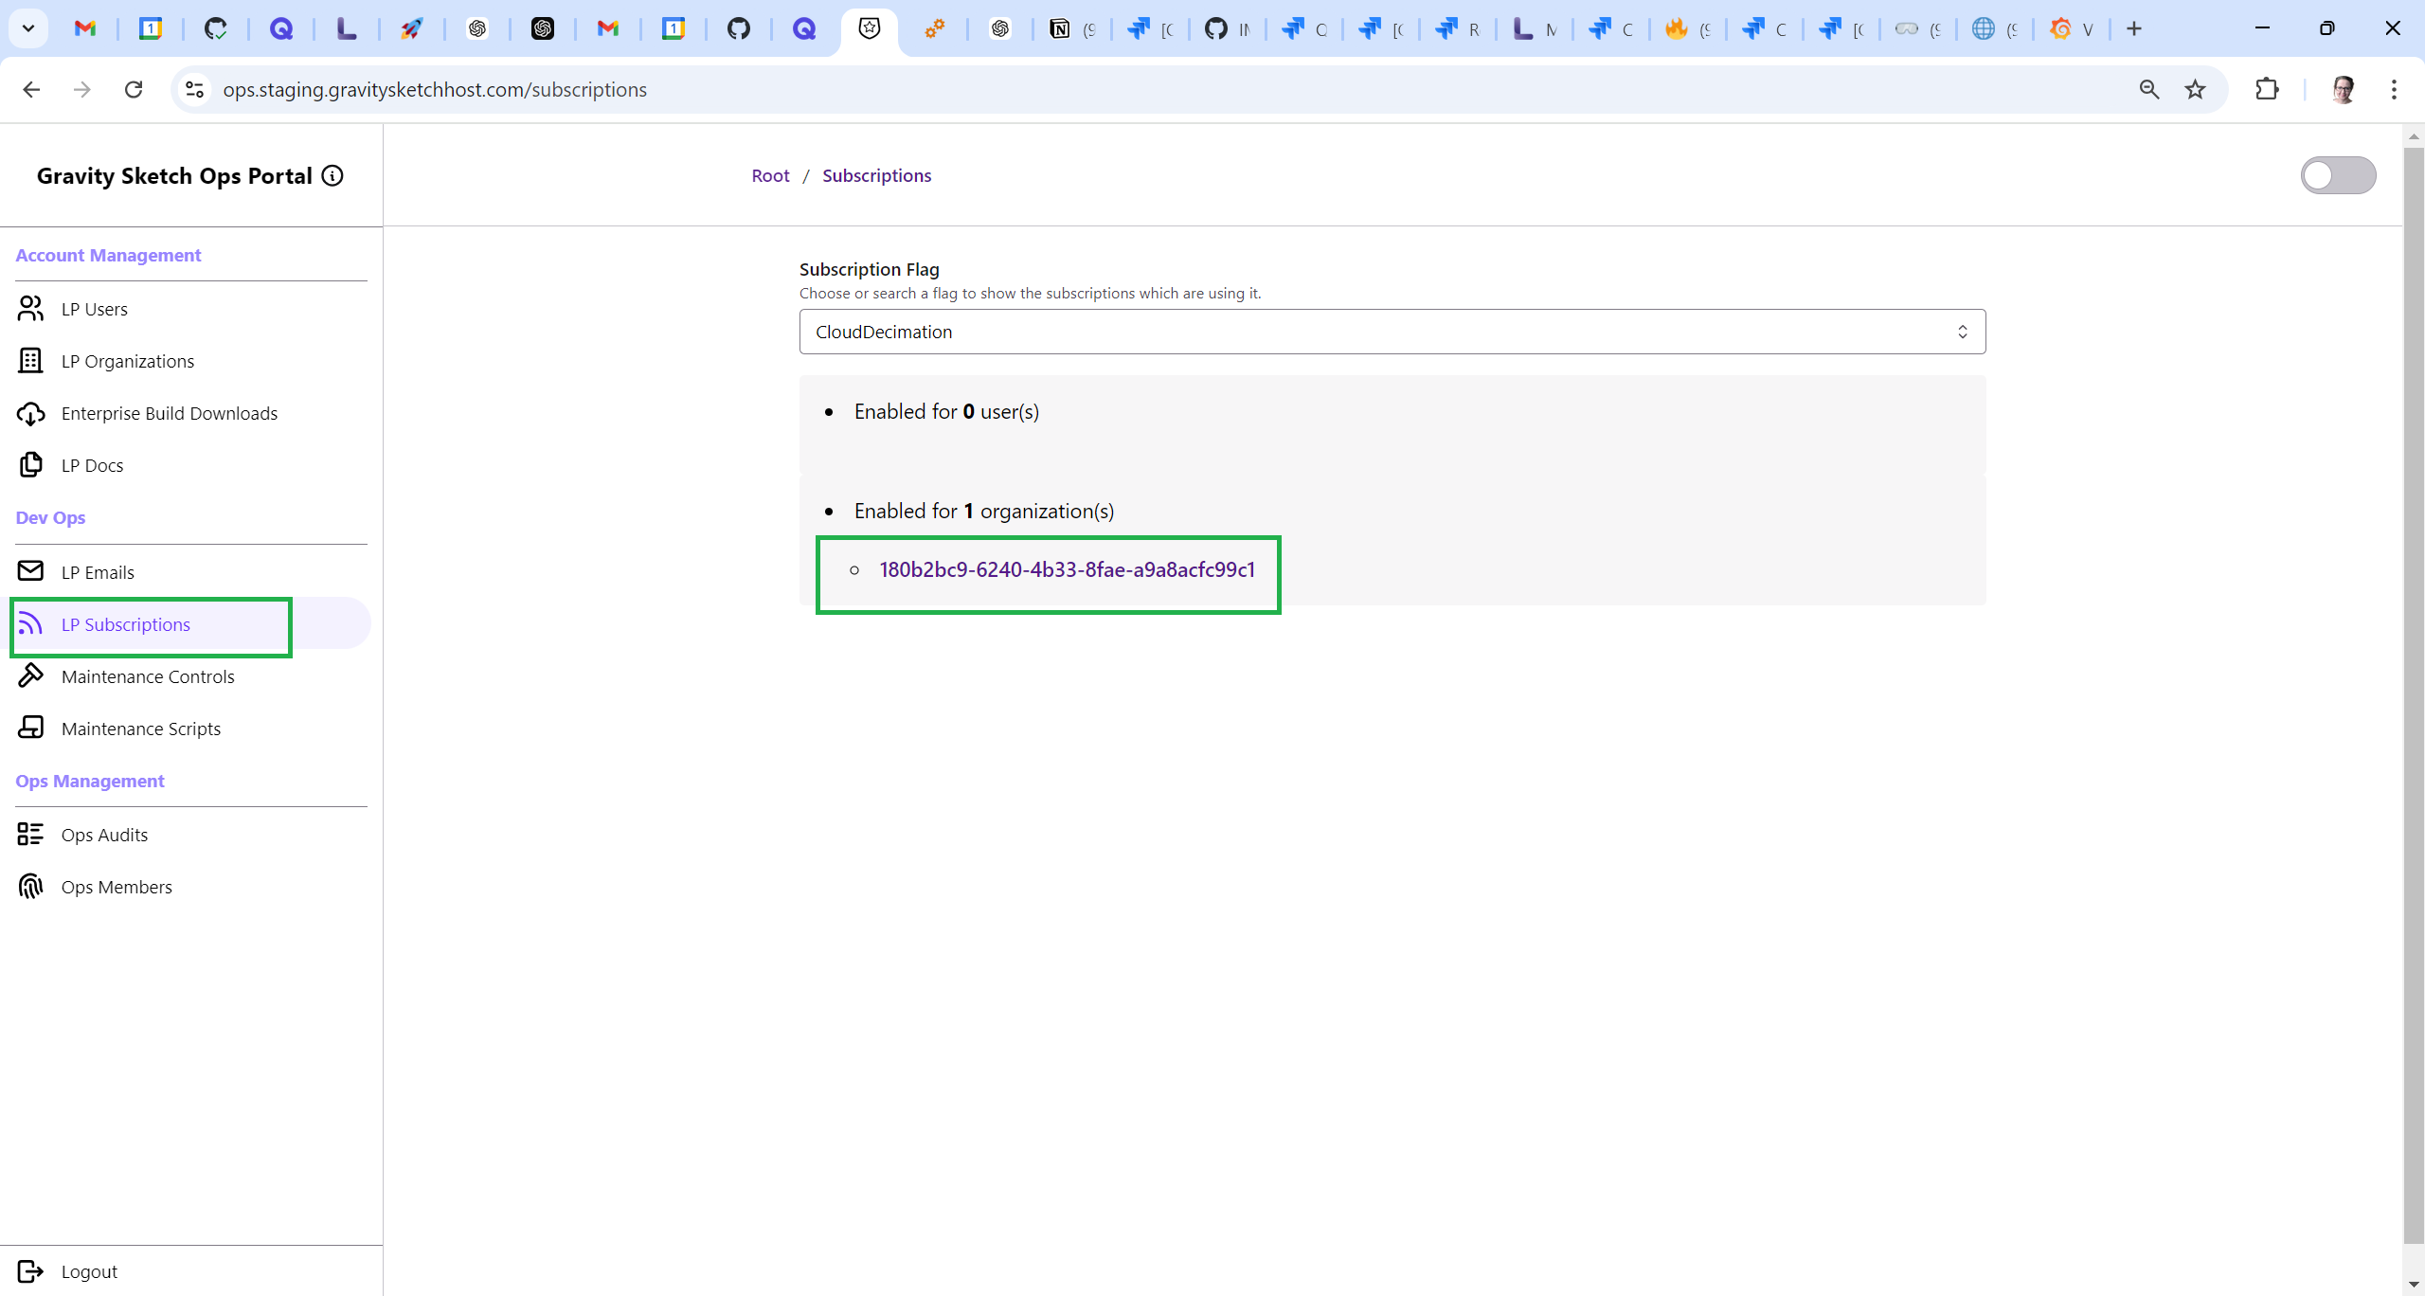Click the LP Emails envelope icon
This screenshot has height=1296, width=2425.
tap(30, 571)
